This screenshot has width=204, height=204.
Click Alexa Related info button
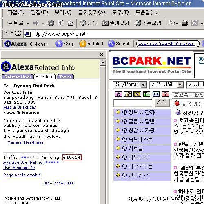[91, 44]
